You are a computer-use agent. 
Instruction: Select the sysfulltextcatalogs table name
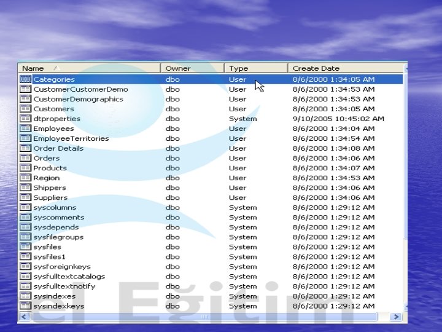[69, 277]
